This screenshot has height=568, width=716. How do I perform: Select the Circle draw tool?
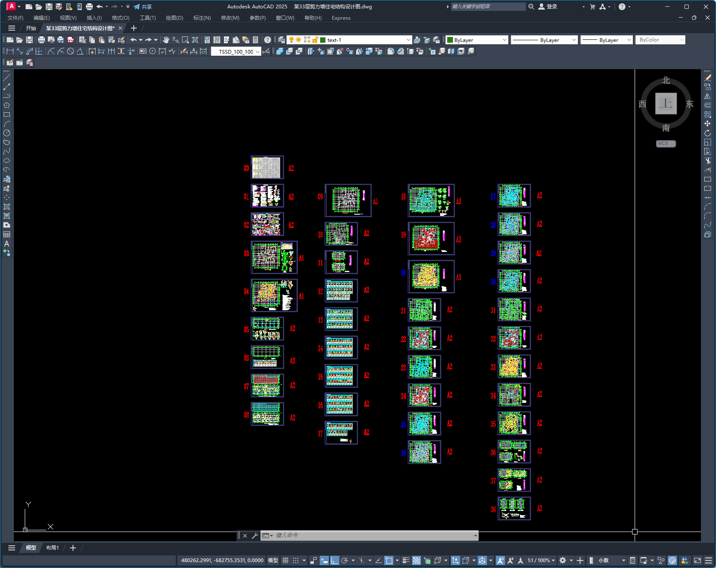coord(7,133)
